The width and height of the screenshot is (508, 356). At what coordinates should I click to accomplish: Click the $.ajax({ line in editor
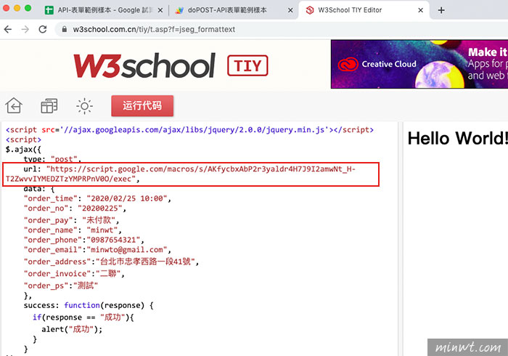tap(23, 150)
